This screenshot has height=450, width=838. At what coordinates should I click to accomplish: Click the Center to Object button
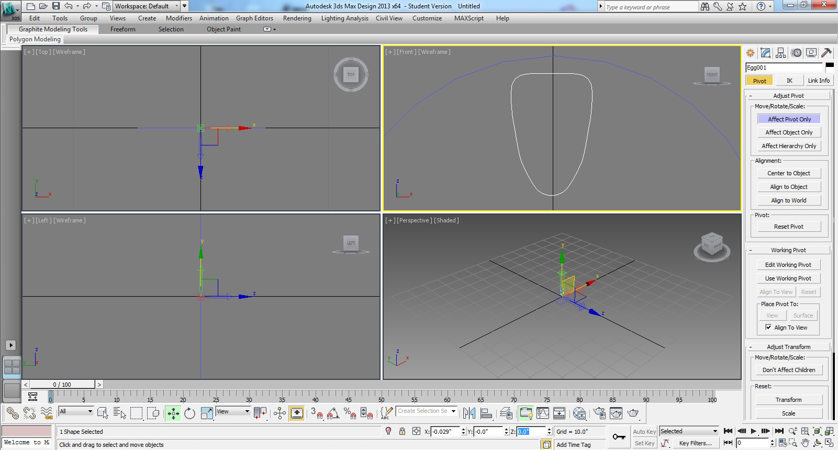pyautogui.click(x=789, y=173)
